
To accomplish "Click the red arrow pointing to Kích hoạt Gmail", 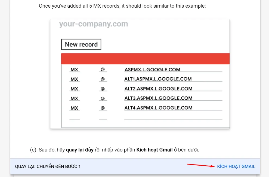I will (x=201, y=165).
